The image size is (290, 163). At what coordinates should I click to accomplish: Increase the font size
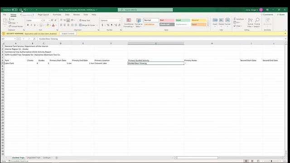tap(52, 20)
